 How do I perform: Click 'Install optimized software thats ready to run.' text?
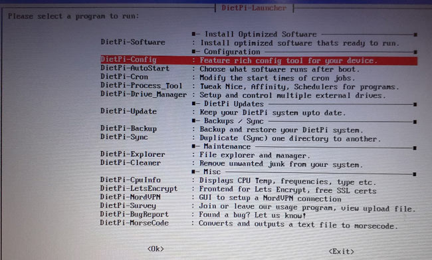point(300,43)
